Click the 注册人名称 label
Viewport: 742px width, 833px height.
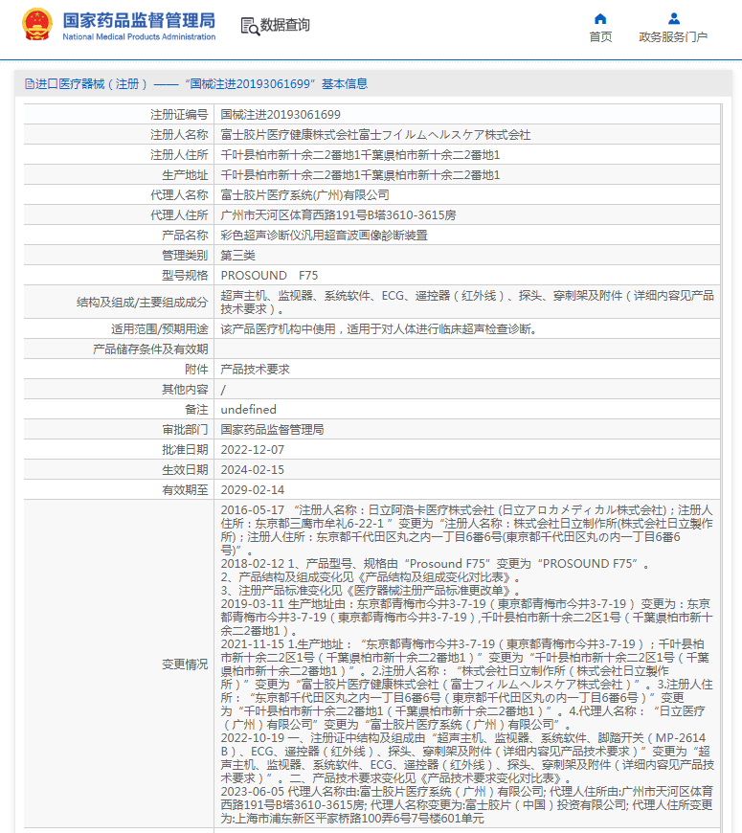pyautogui.click(x=179, y=135)
